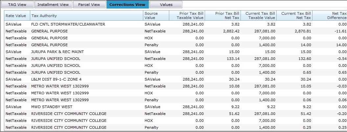Select L&LM DIST 89-1-C ZONE 4 row
The height and width of the screenshot is (132, 347).
(175, 79)
